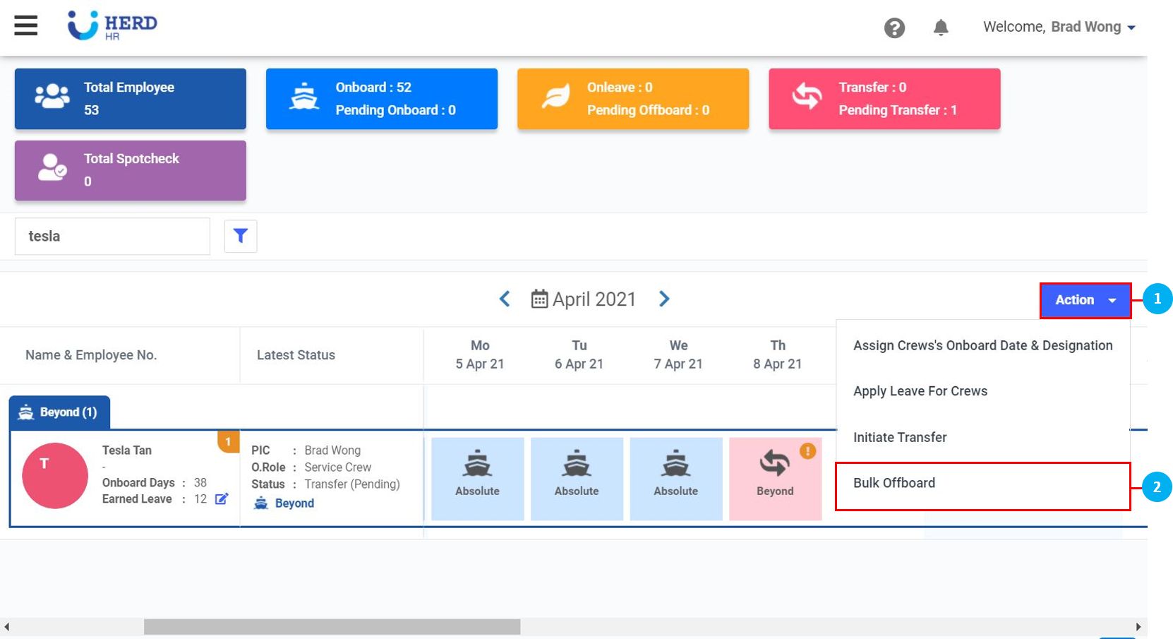Open the Beyond (1) vessel tab
Image resolution: width=1173 pixels, height=639 pixels.
(x=59, y=412)
